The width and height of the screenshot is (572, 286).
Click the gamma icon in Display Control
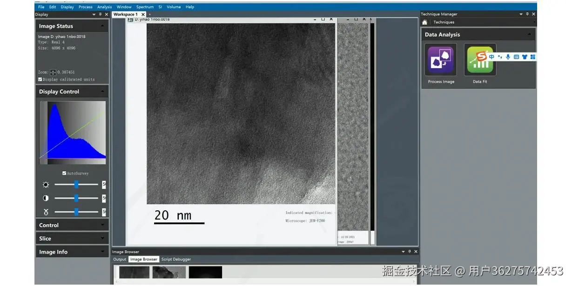tap(46, 212)
